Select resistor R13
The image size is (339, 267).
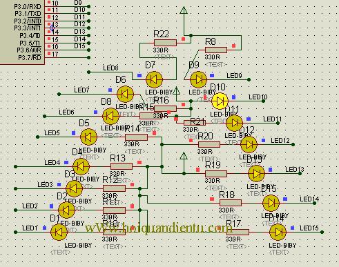pos(122,166)
